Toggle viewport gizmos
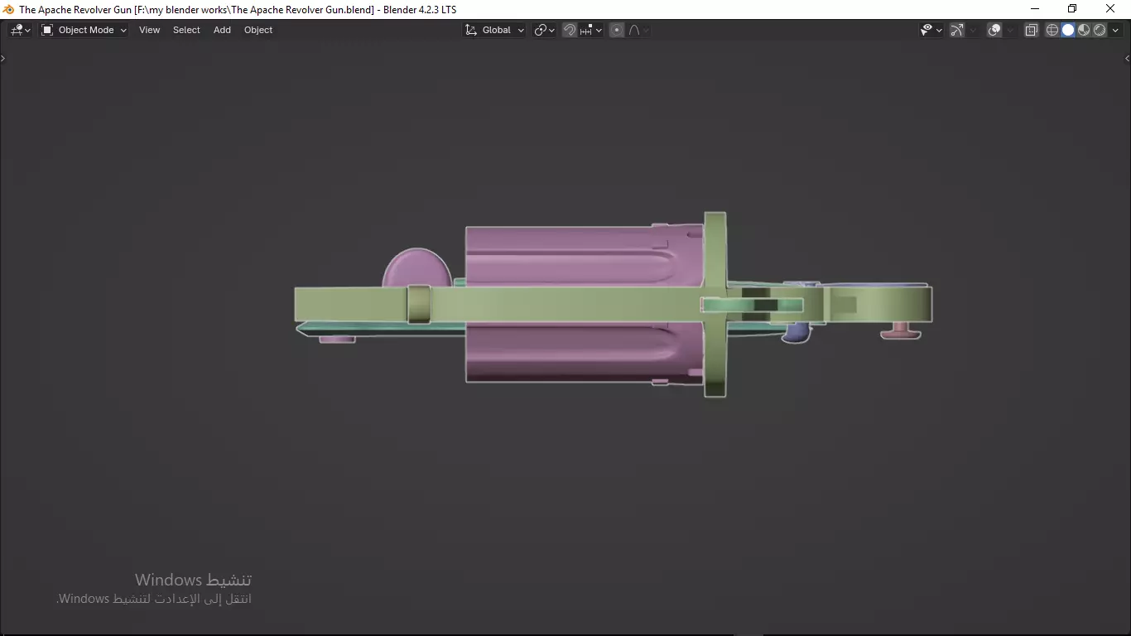Image resolution: width=1131 pixels, height=636 pixels. (x=957, y=30)
